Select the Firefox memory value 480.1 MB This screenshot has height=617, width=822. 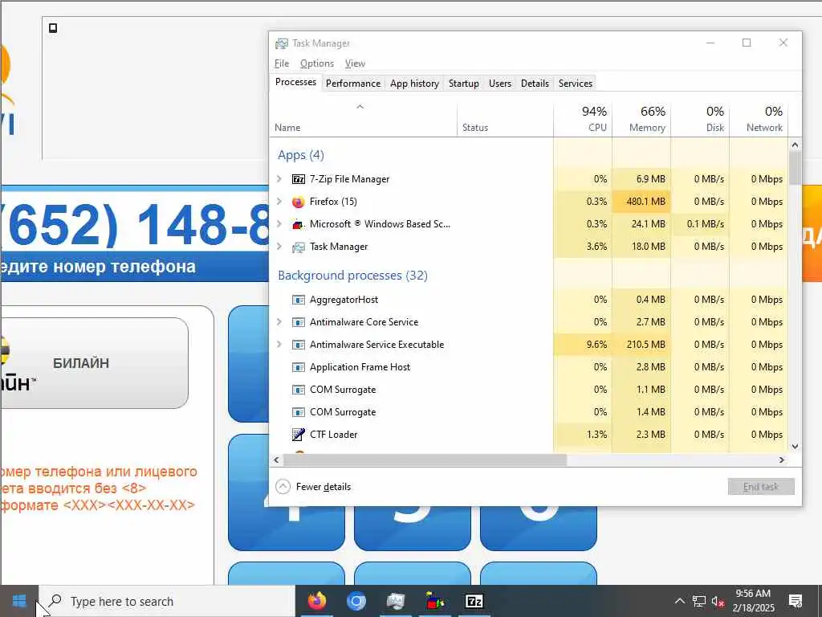[x=641, y=202]
